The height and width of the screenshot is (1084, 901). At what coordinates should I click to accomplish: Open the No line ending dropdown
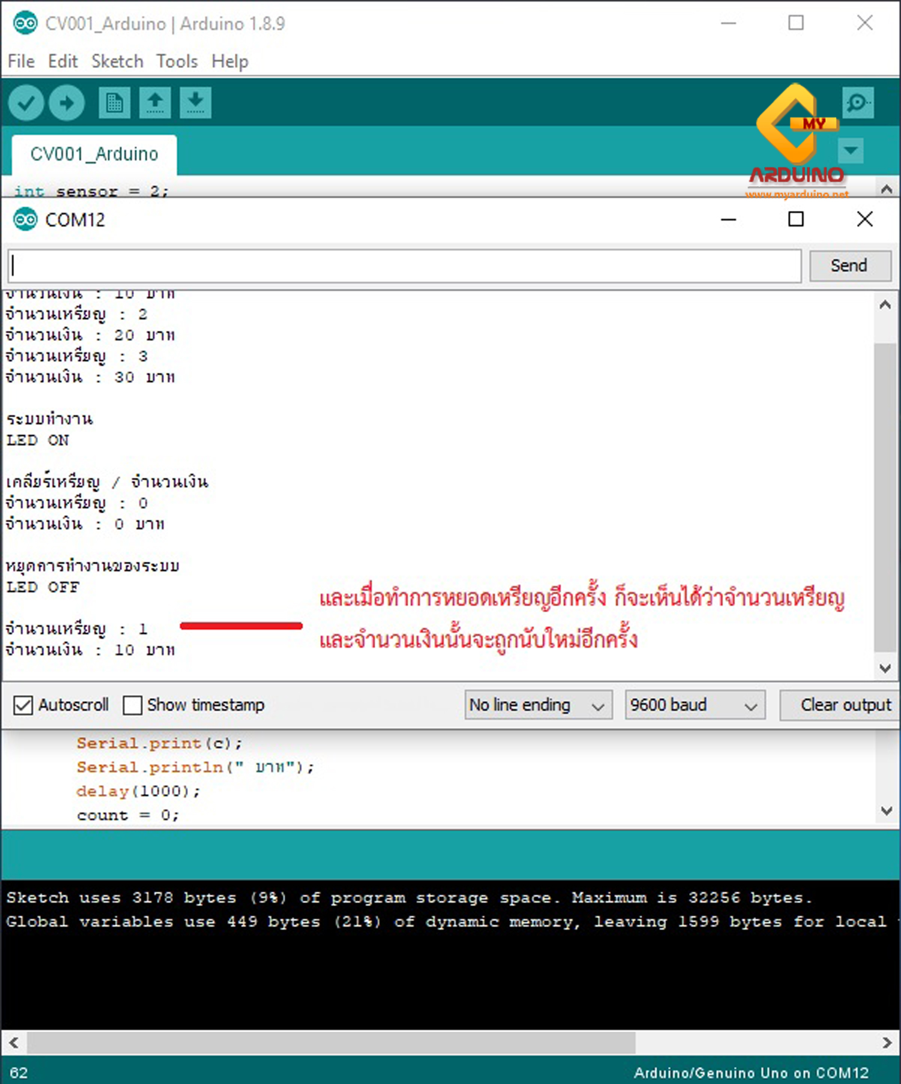point(538,705)
